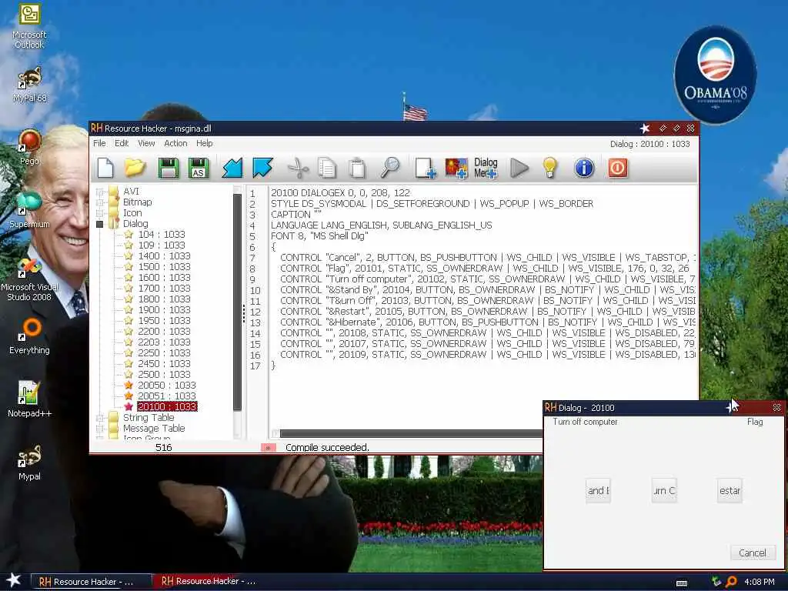
Task: Compile script with the play arrow icon
Action: [x=519, y=168]
